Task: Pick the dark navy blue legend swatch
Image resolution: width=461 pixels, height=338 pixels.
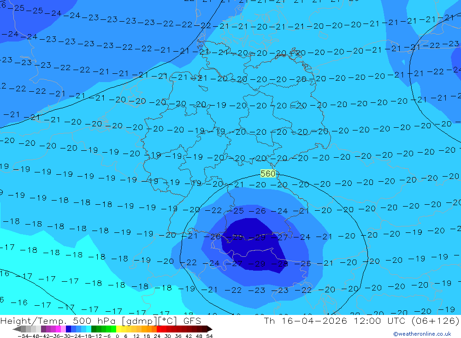Action: (68, 329)
